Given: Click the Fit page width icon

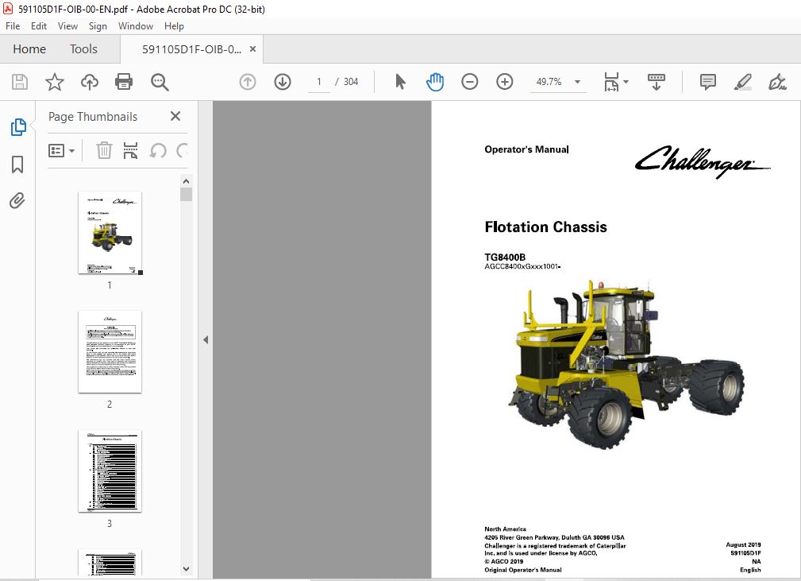Looking at the screenshot, I should pos(611,82).
